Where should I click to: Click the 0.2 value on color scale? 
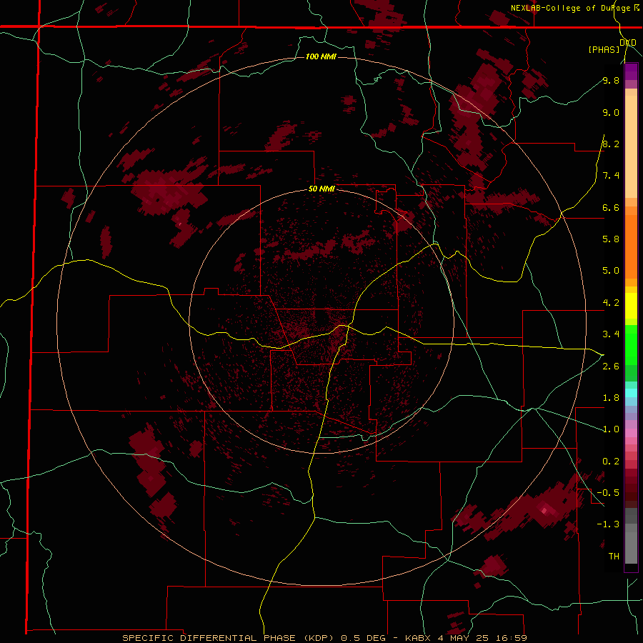611,462
